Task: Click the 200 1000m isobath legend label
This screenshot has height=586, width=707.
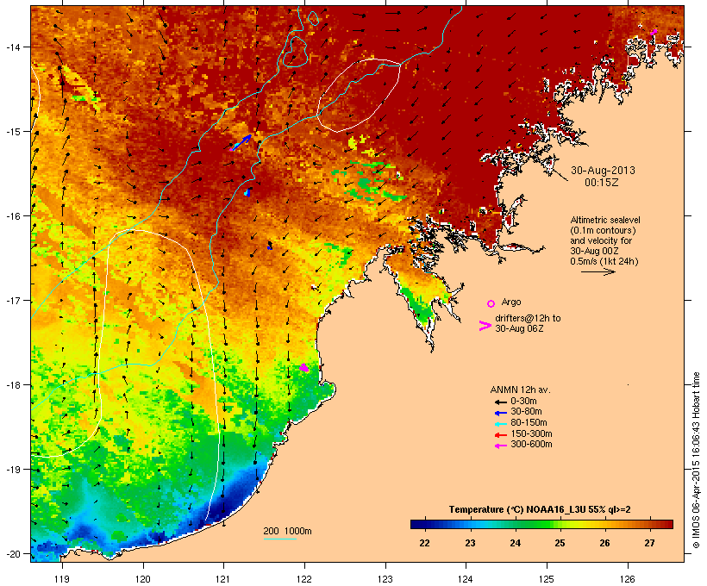Action: tap(287, 531)
